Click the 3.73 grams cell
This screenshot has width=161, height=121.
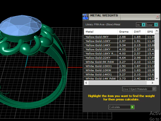coord(125,78)
